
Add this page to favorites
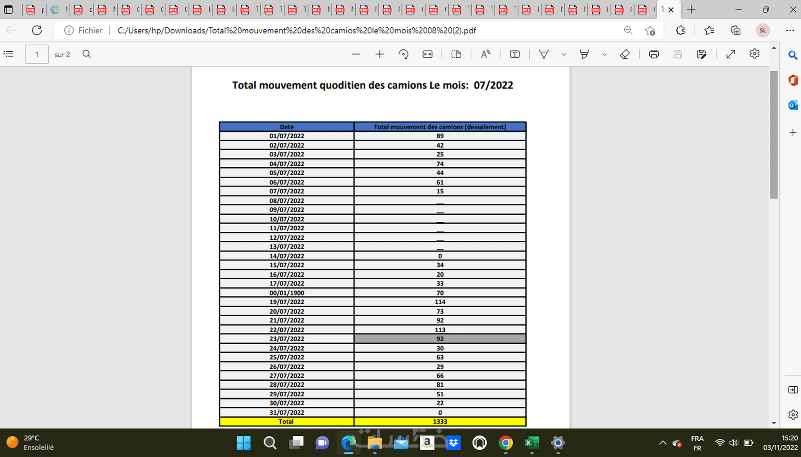coord(650,31)
